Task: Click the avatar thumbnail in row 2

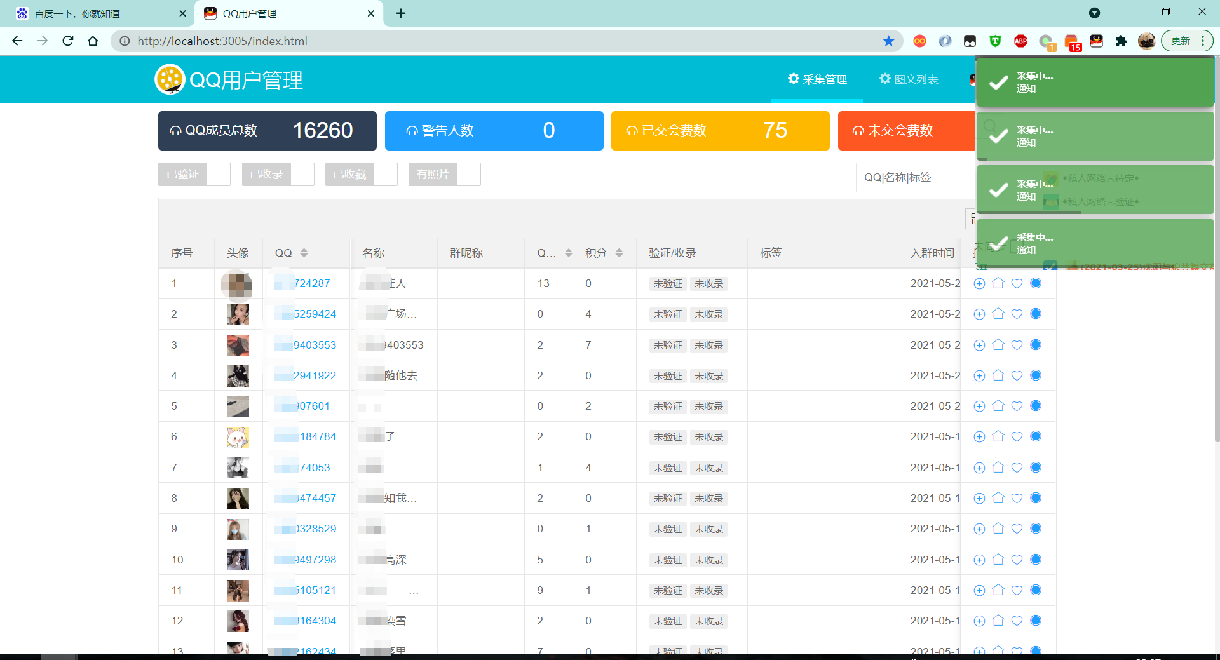Action: (x=238, y=314)
